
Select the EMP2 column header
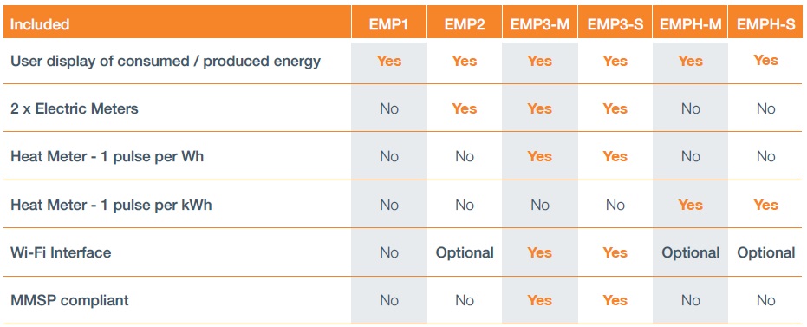point(465,24)
